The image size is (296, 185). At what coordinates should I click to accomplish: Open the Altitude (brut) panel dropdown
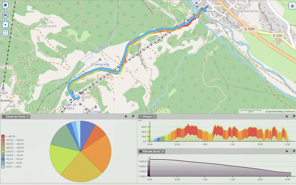(163, 151)
